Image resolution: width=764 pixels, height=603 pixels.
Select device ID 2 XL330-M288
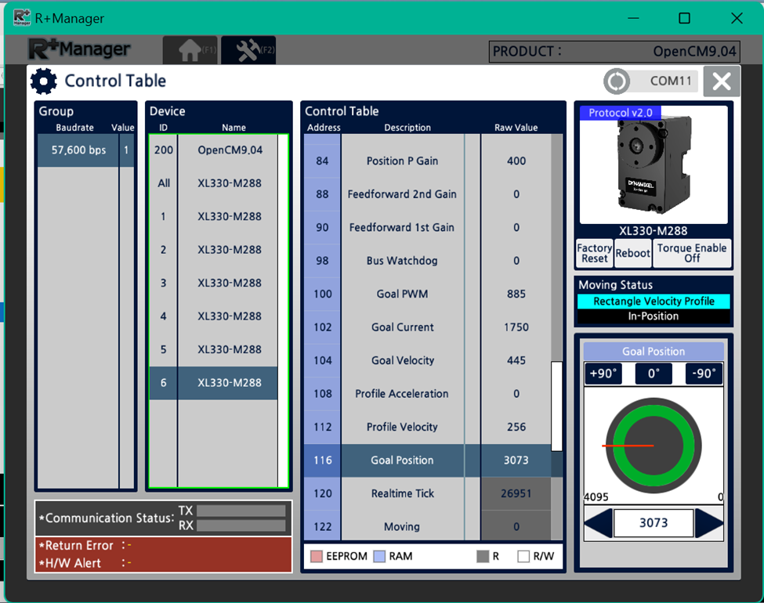[213, 250]
